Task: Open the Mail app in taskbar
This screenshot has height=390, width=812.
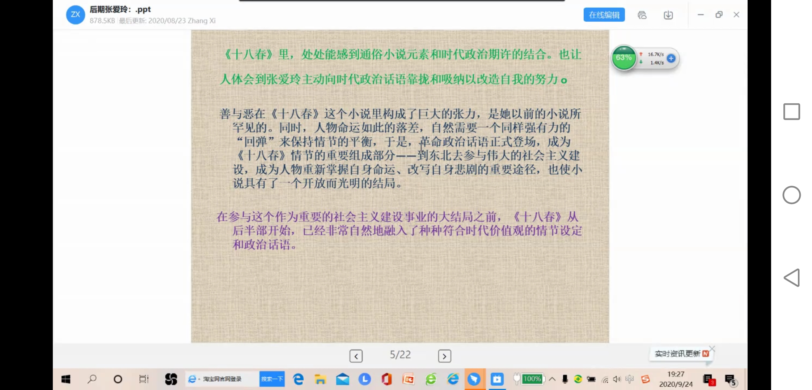Action: pyautogui.click(x=342, y=379)
